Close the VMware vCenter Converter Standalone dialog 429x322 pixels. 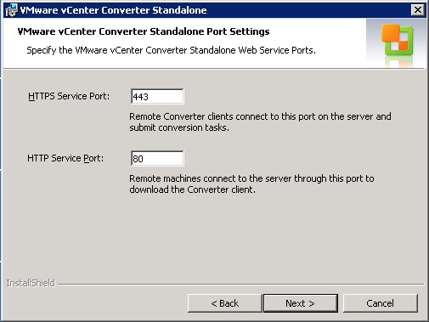pyautogui.click(x=418, y=10)
